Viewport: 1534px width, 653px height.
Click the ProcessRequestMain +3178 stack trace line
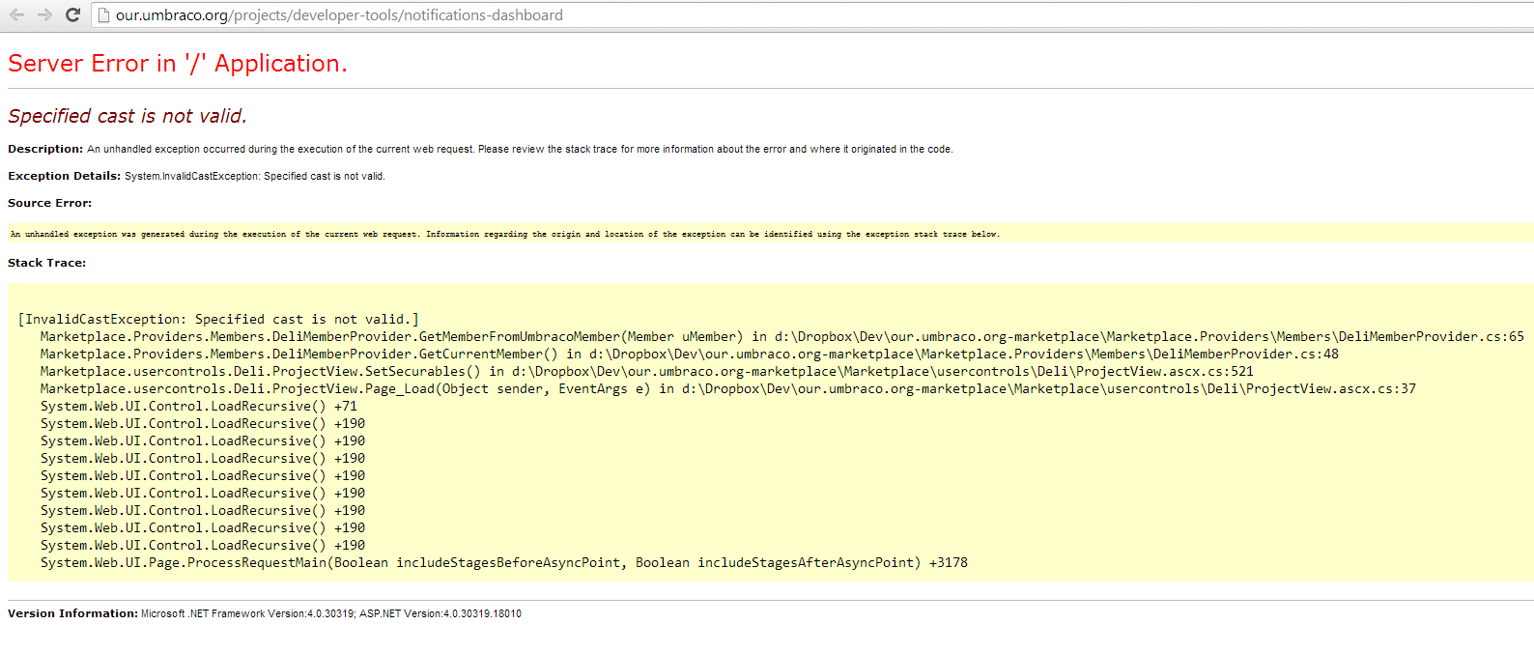[503, 562]
